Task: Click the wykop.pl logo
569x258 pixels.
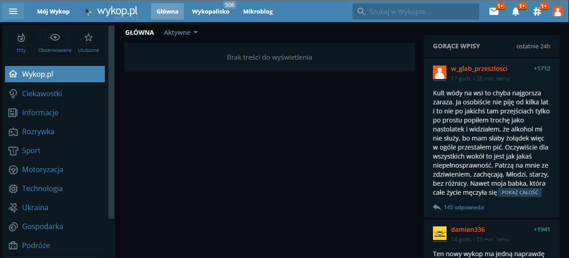Action: click(x=111, y=11)
